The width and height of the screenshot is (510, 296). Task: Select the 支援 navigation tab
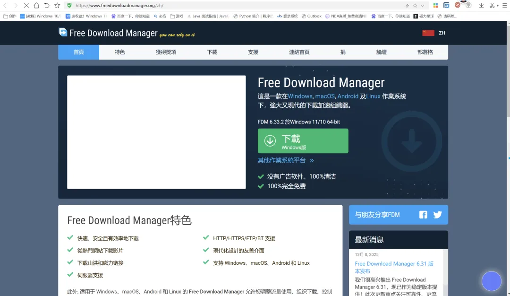click(253, 52)
